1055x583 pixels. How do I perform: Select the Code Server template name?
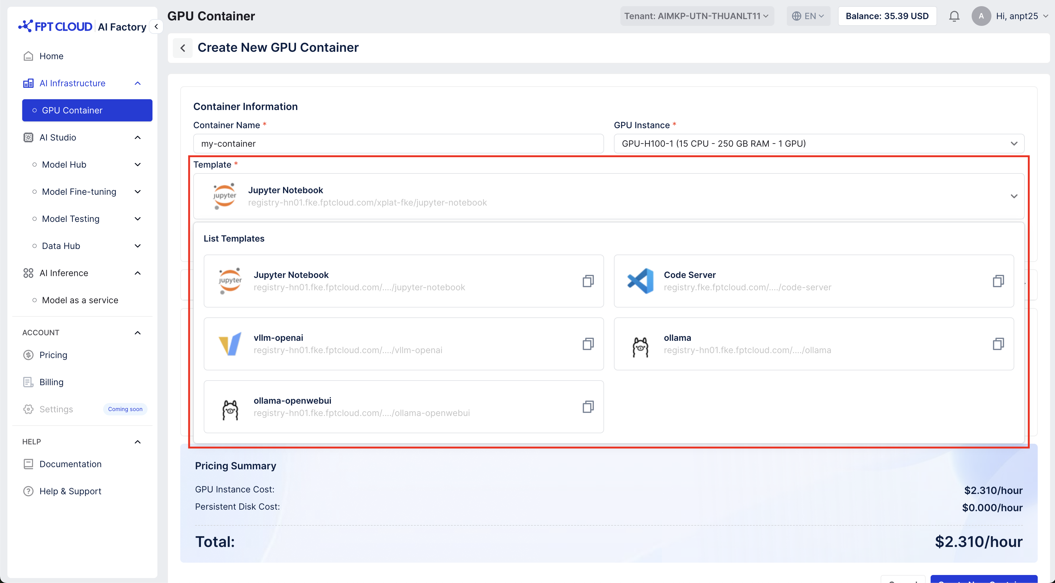[690, 275]
